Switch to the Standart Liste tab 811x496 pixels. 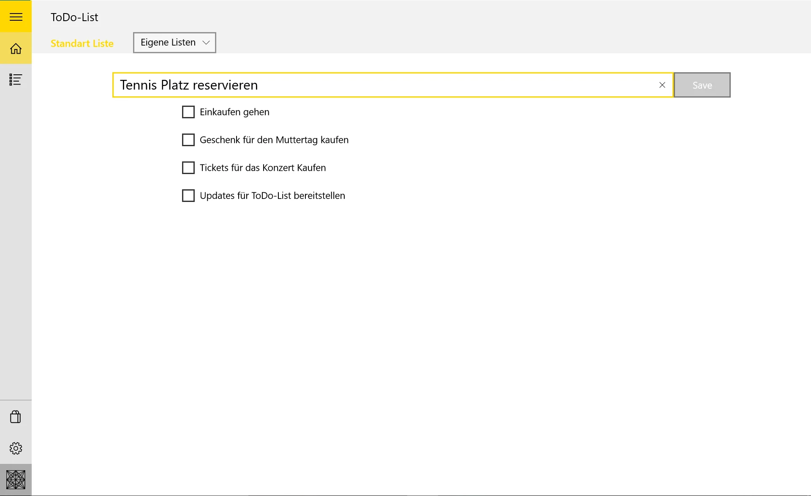[82, 43]
